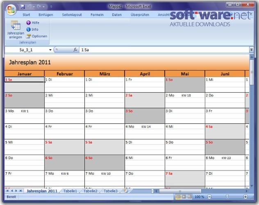The width and height of the screenshot is (259, 205).
Task: Click the zoom out minus button
Action: [209, 197]
